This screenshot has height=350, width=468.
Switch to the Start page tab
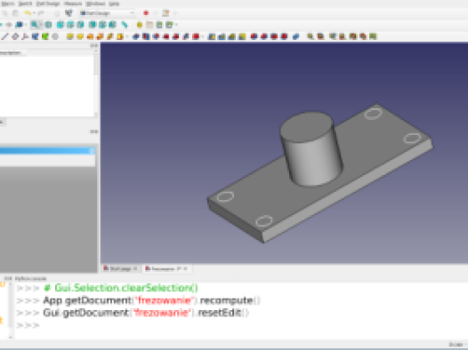(120, 268)
